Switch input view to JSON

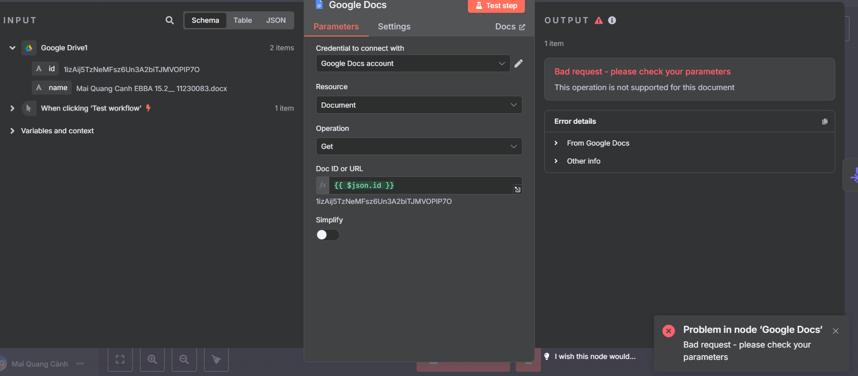[x=276, y=20]
